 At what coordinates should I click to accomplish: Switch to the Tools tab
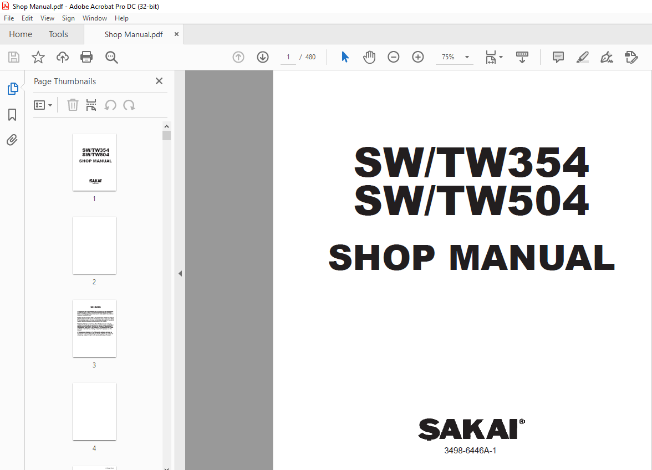click(x=58, y=34)
